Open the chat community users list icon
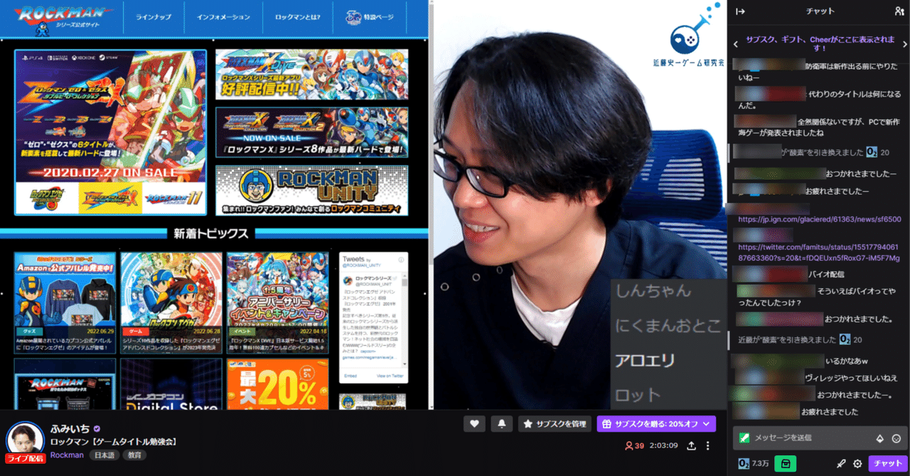 (899, 11)
